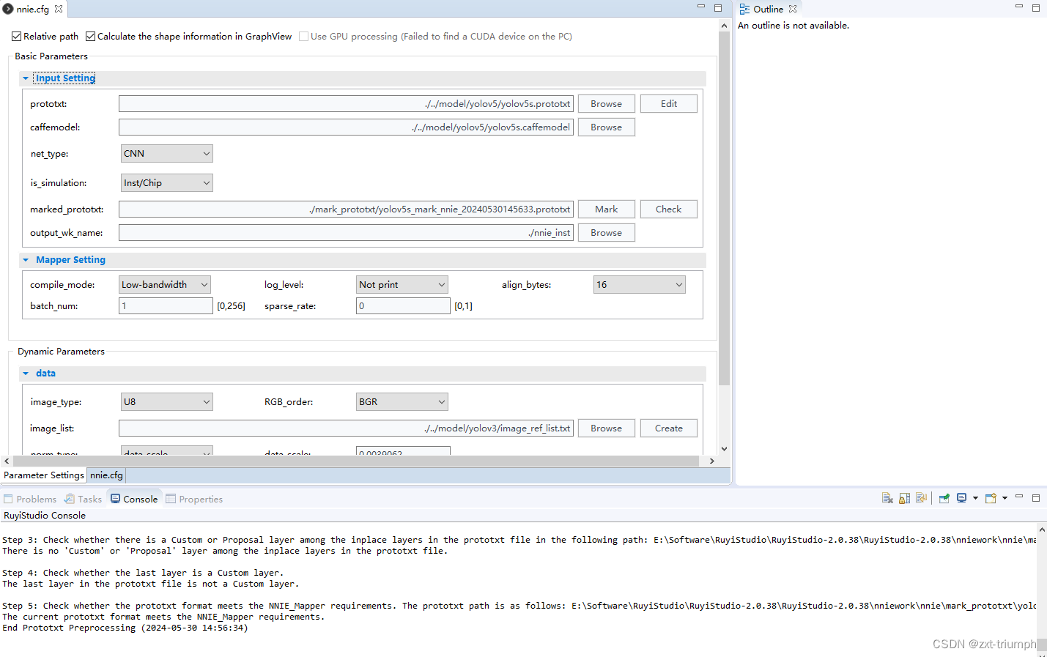Open the new console dropdown arrow

(1005, 498)
